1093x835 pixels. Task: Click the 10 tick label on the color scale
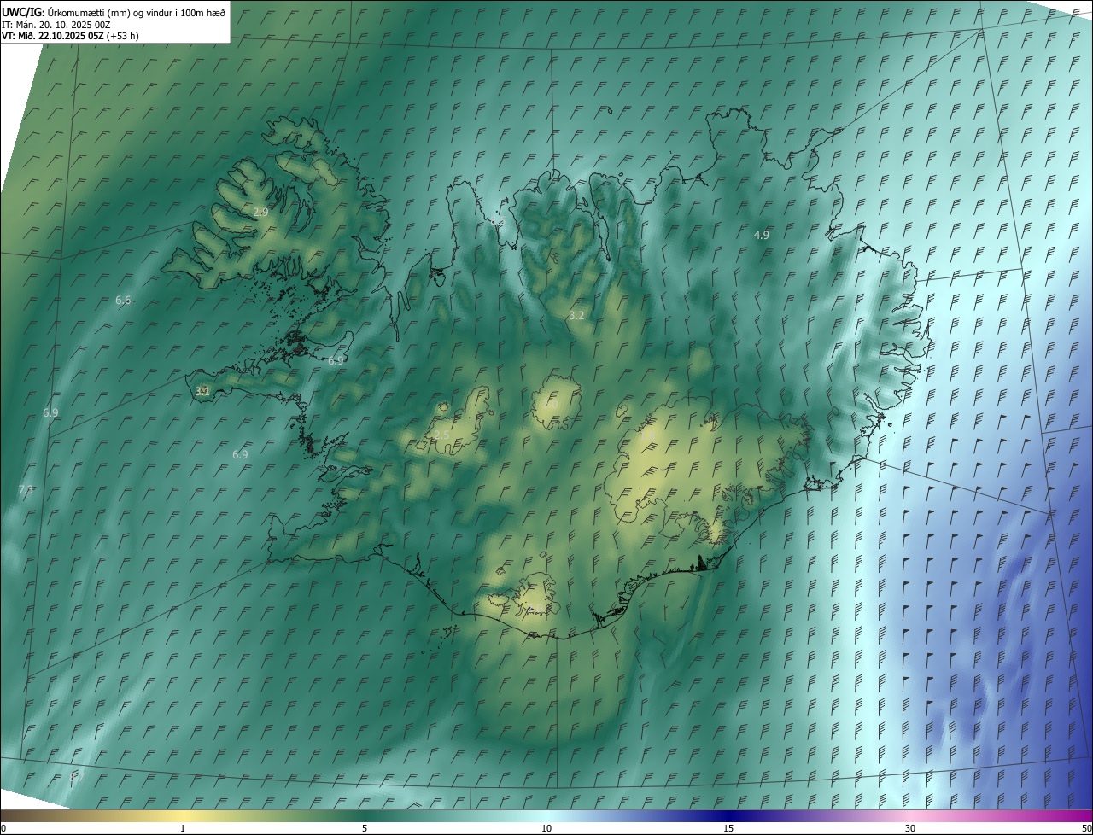tap(546, 828)
